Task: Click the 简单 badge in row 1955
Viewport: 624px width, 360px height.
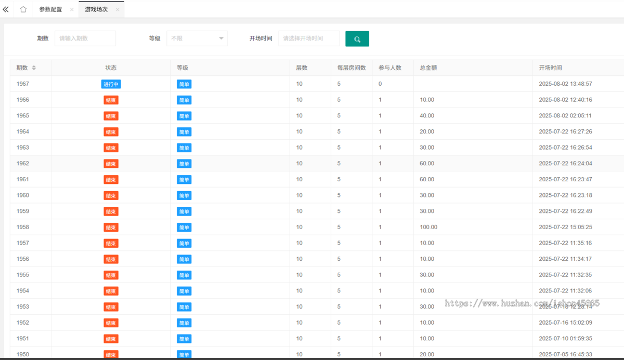Action: [184, 275]
